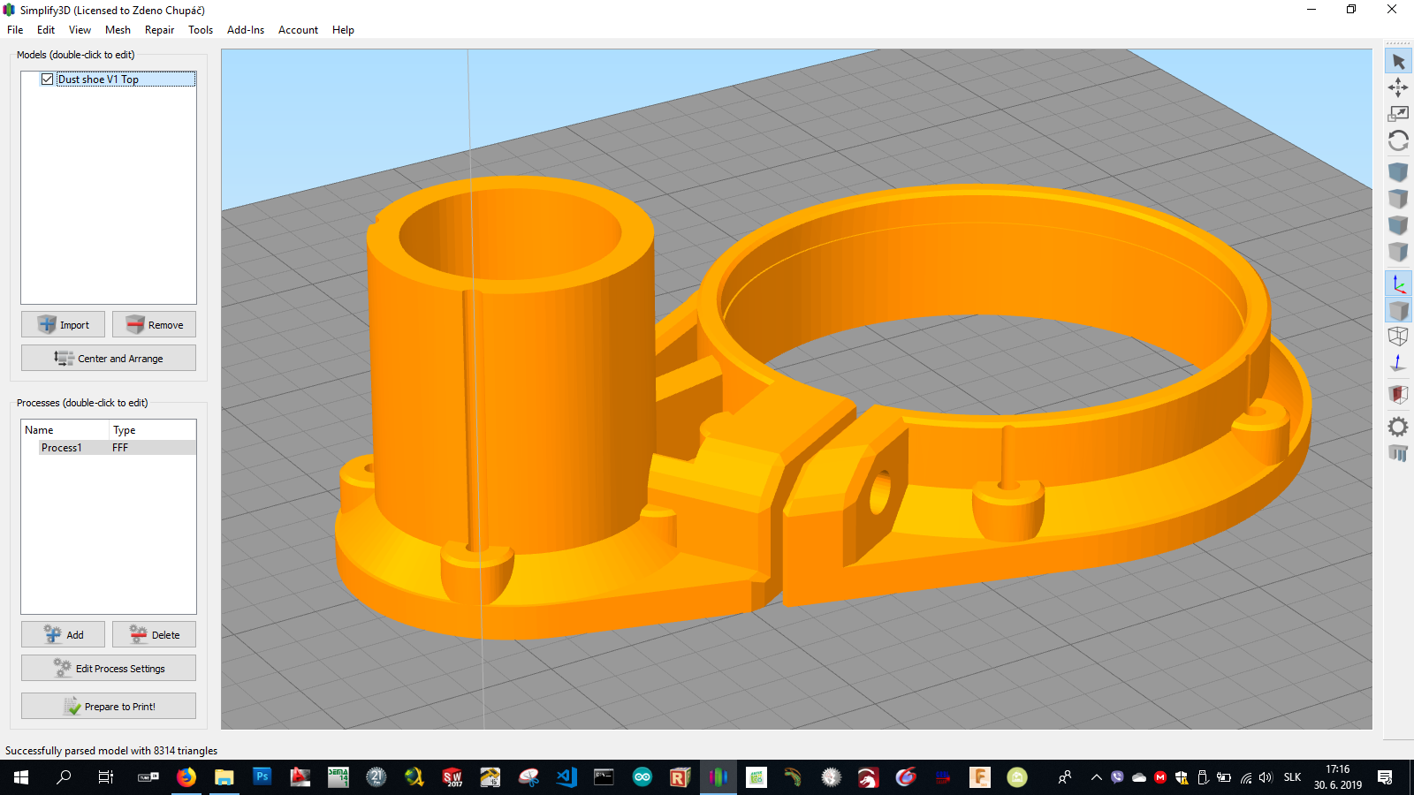Add a new process

click(63, 634)
